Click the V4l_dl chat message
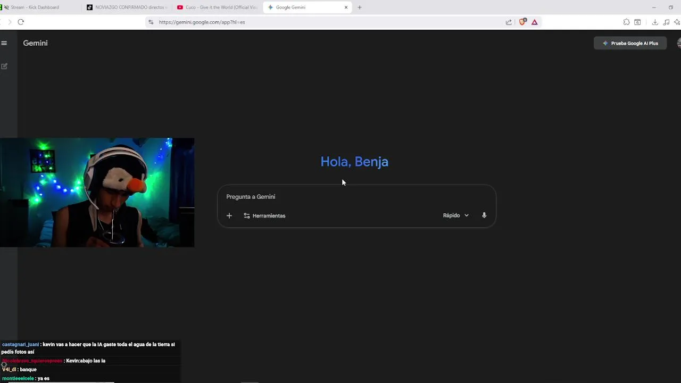This screenshot has height=383, width=681. tap(19, 370)
